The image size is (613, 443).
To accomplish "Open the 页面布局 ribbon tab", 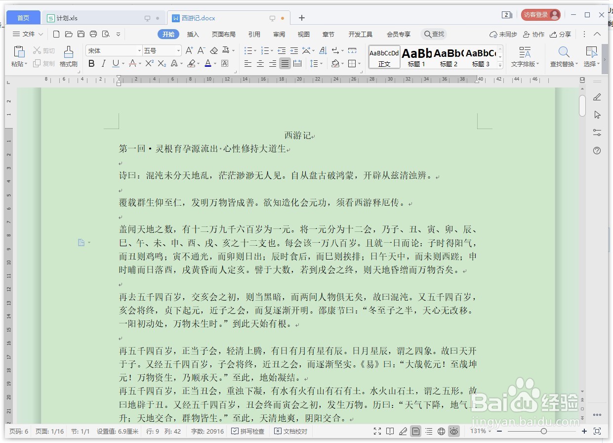I will (224, 34).
